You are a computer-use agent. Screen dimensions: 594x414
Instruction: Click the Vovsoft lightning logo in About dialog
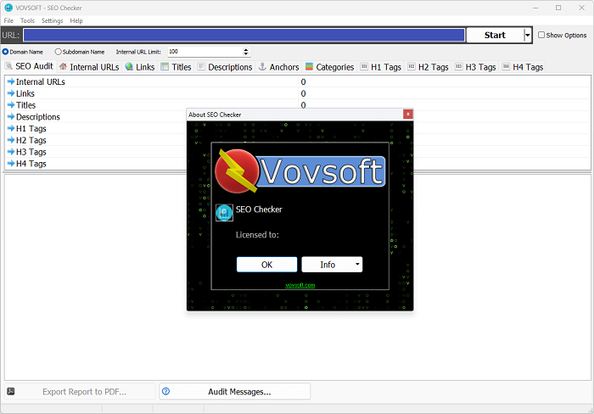click(237, 171)
